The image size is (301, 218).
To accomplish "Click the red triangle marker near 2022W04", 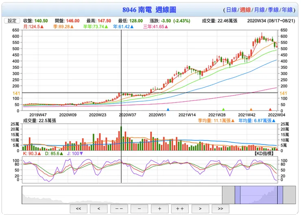I will [x=270, y=109].
